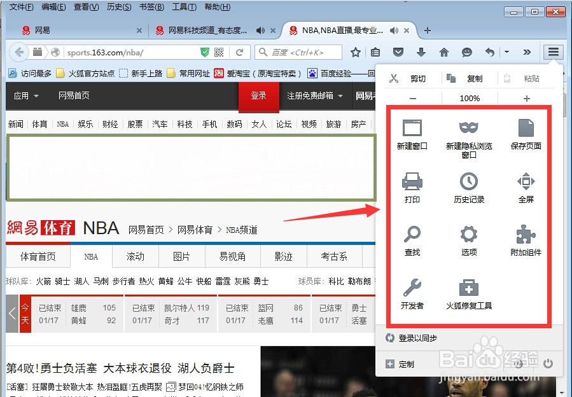The width and height of the screenshot is (572, 397).
Task: Open a new tab with the plus button
Action: (x=428, y=31)
